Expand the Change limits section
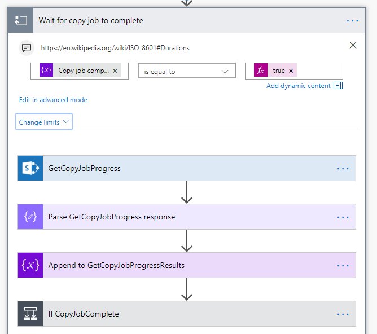 coord(44,122)
